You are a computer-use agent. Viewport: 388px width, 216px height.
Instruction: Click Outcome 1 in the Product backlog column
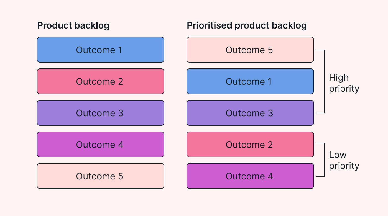pos(100,50)
